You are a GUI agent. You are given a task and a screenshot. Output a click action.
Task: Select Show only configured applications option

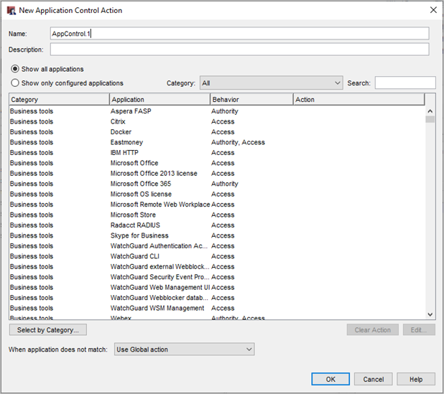point(14,83)
